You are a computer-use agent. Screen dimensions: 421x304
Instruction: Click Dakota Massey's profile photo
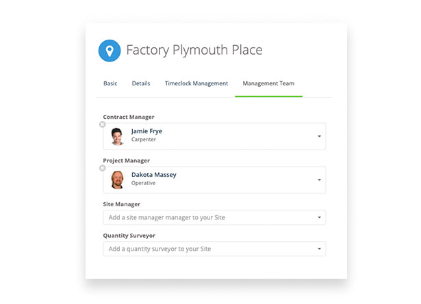117,180
